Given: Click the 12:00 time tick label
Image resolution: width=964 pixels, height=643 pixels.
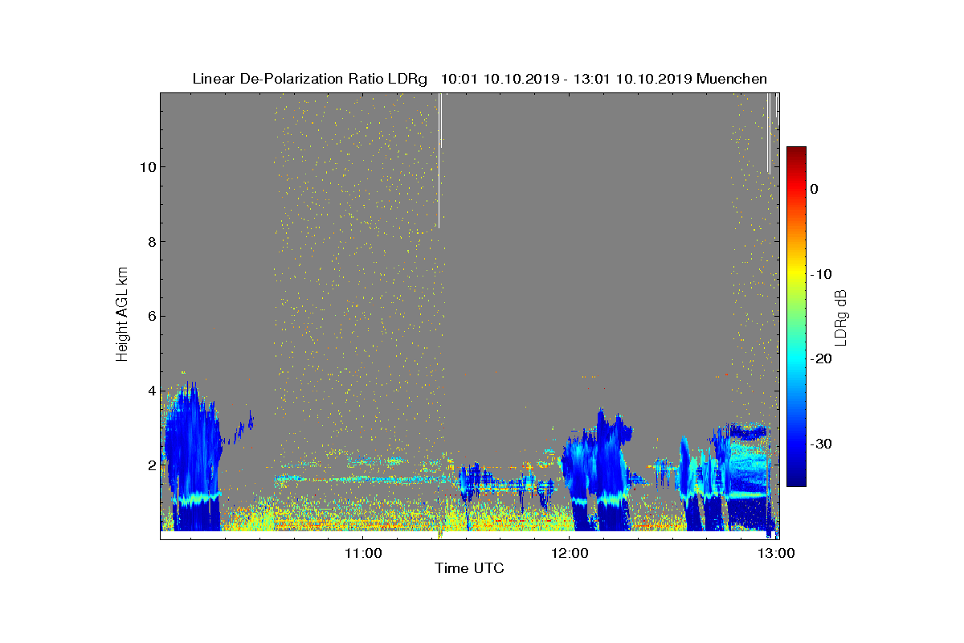Looking at the screenshot, I should point(570,553).
